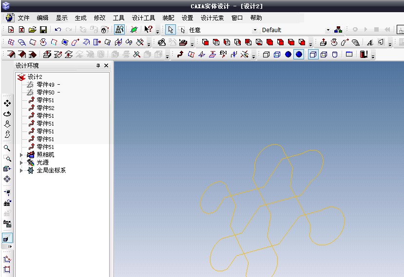
Task: Toggle blue hidden-line box display mode
Action: [x=277, y=55]
